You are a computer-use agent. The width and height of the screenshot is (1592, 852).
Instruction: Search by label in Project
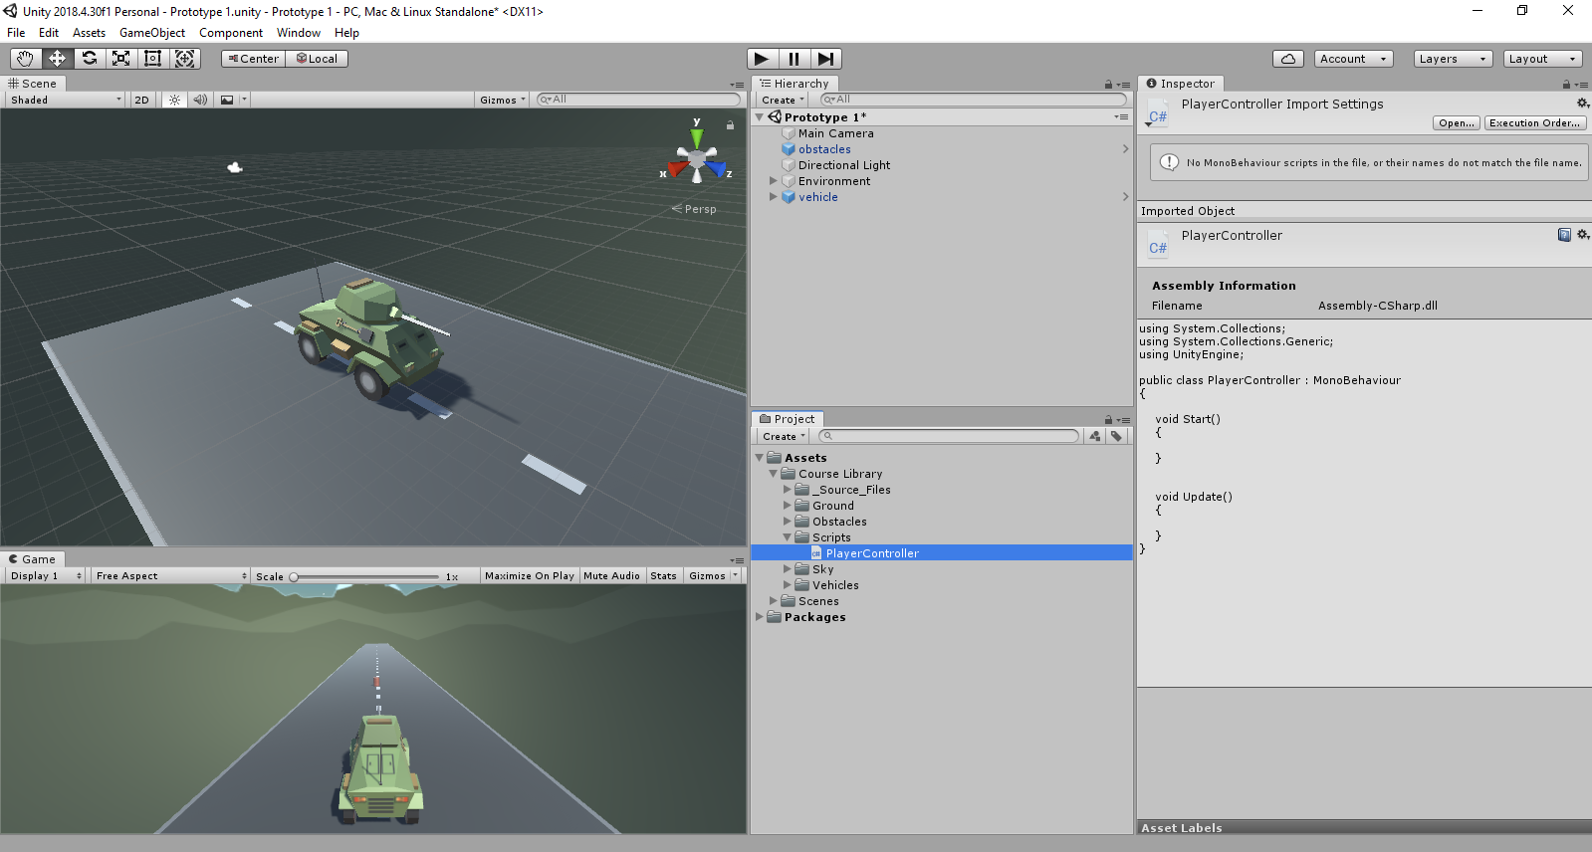tap(1116, 436)
